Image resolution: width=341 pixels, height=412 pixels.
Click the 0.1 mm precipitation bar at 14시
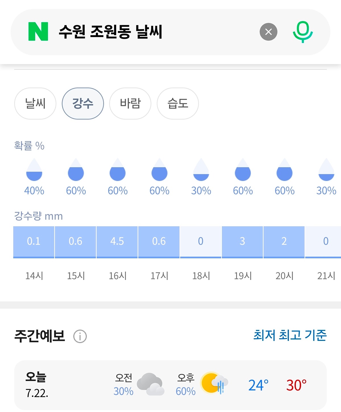(34, 242)
